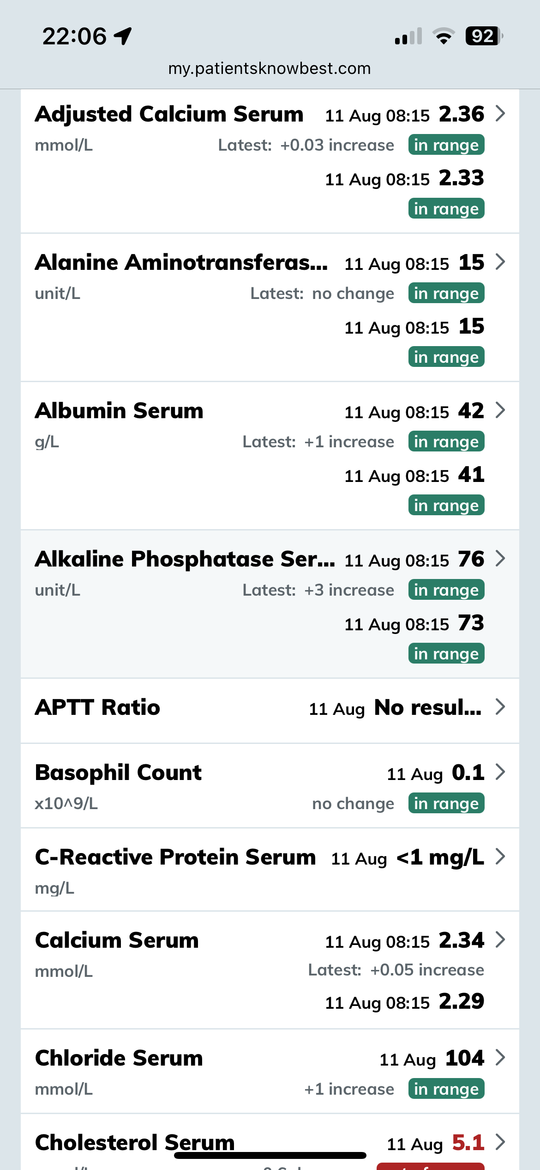Tap Chloride Serum 'in range' badge
The height and width of the screenshot is (1170, 540).
(446, 1089)
